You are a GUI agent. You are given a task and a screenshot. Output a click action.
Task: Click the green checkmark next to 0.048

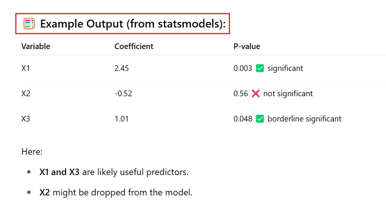[260, 119]
